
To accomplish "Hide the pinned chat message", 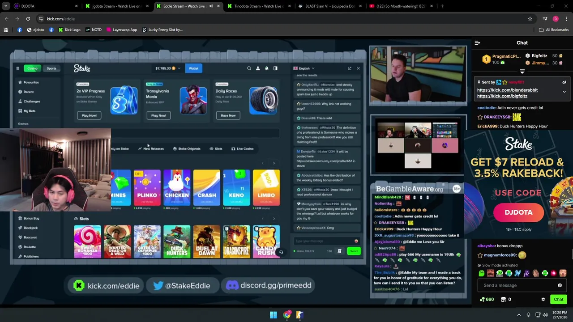I will pyautogui.click(x=564, y=82).
